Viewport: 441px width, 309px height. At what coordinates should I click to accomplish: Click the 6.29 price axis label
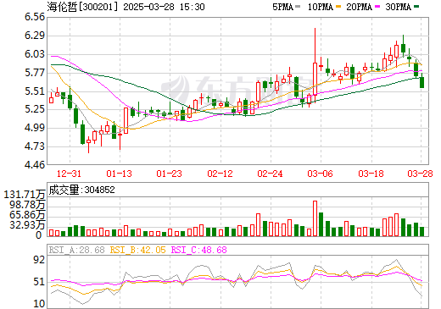[35, 36]
